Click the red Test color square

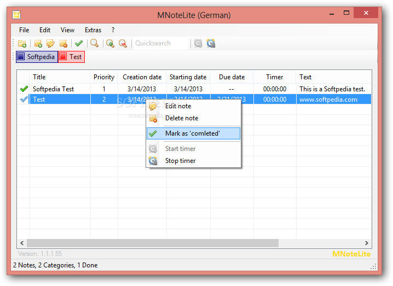(x=63, y=57)
